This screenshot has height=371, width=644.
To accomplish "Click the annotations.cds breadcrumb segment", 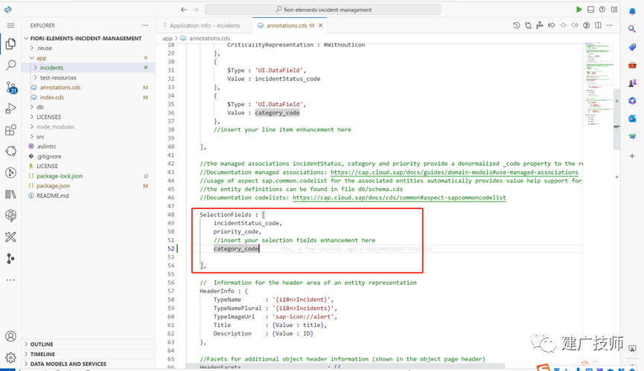I will (x=209, y=38).
